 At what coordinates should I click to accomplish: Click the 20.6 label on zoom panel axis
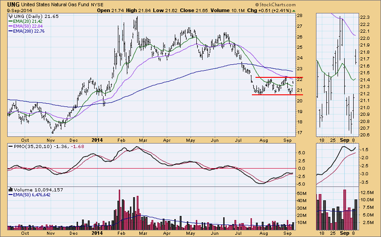[x=365, y=135]
